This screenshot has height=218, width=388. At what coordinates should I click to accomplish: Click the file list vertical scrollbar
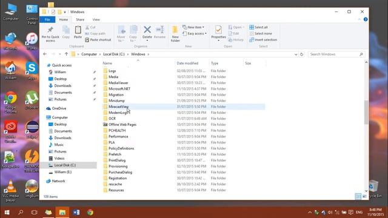(366, 112)
